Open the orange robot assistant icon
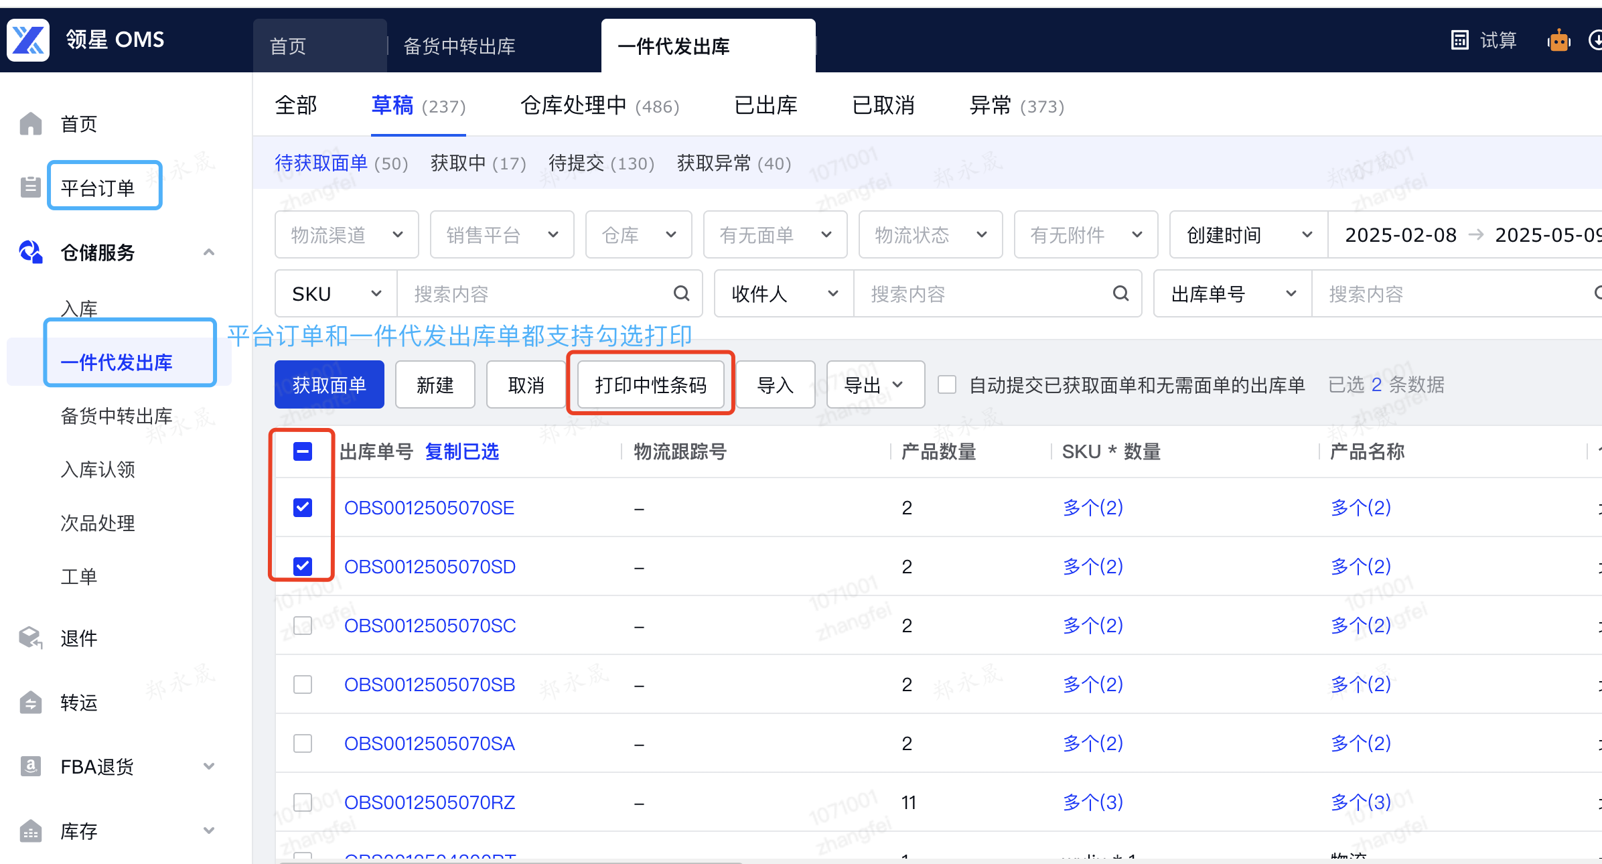 pyautogui.click(x=1559, y=40)
